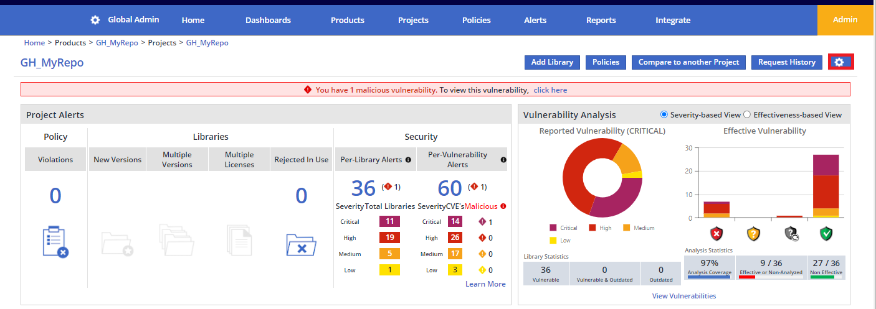Open the Reports menu

[601, 20]
